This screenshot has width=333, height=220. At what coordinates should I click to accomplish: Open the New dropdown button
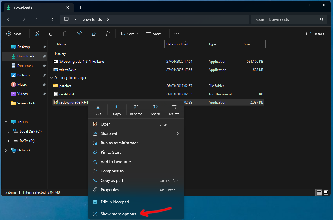[16, 34]
